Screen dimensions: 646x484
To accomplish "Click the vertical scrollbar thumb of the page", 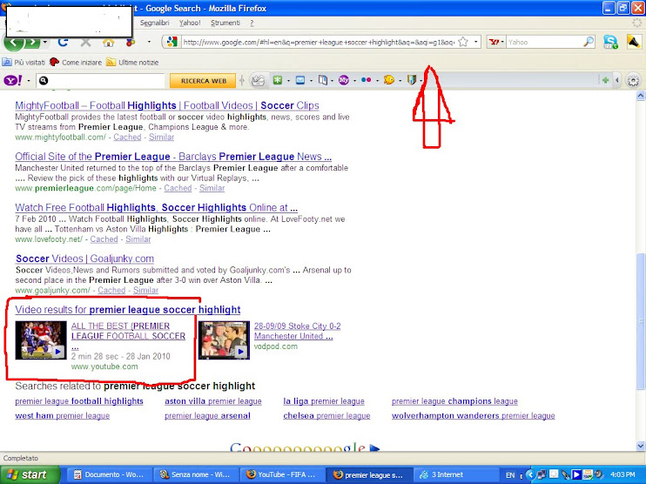I will point(640,321).
